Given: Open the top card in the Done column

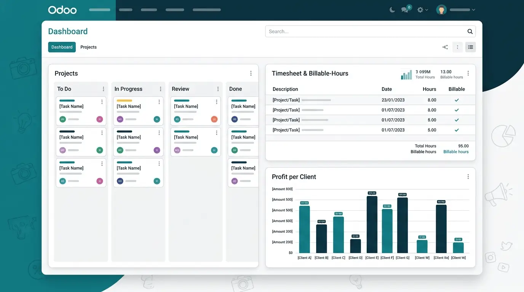Looking at the screenshot, I should [243, 111].
